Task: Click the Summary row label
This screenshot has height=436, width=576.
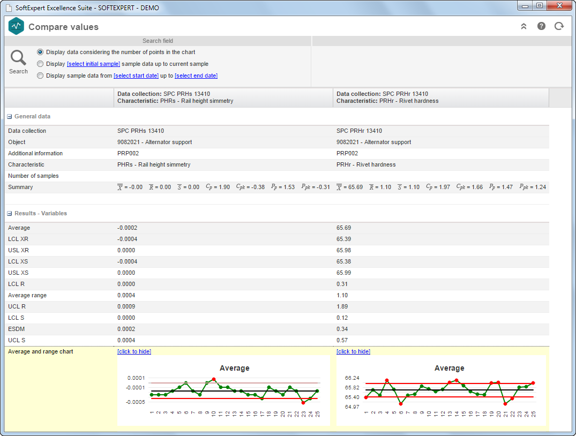Action: pos(20,187)
